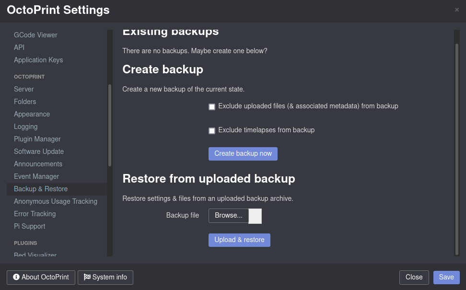Enable Exclude uploaded files from backup
466x290 pixels.
[212, 107]
